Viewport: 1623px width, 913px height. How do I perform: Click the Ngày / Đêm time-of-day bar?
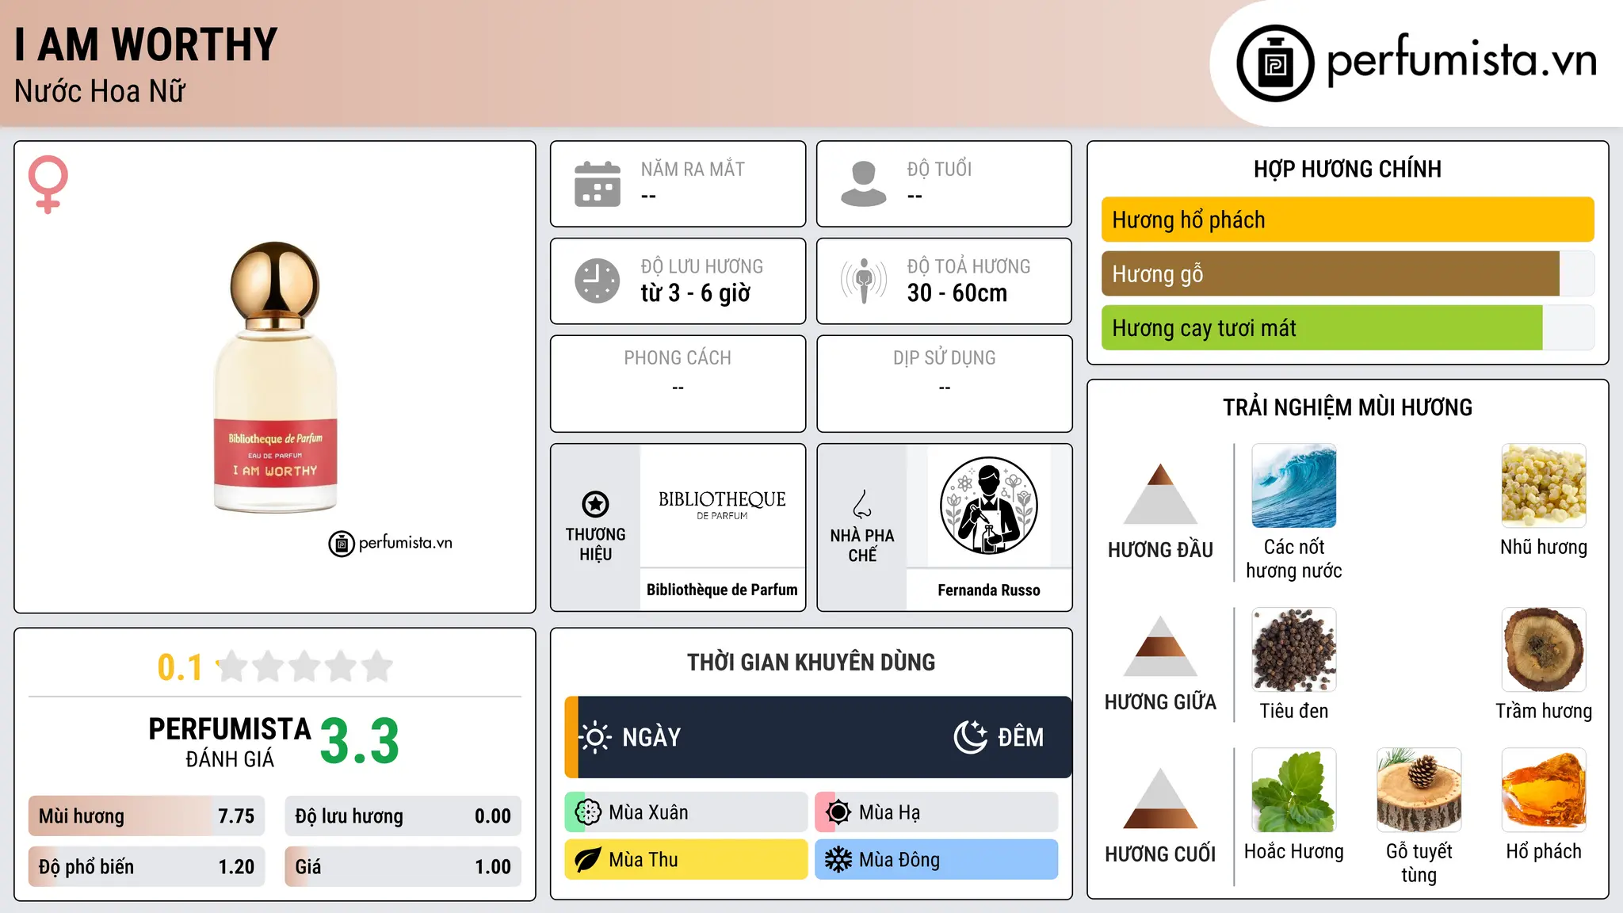(818, 737)
